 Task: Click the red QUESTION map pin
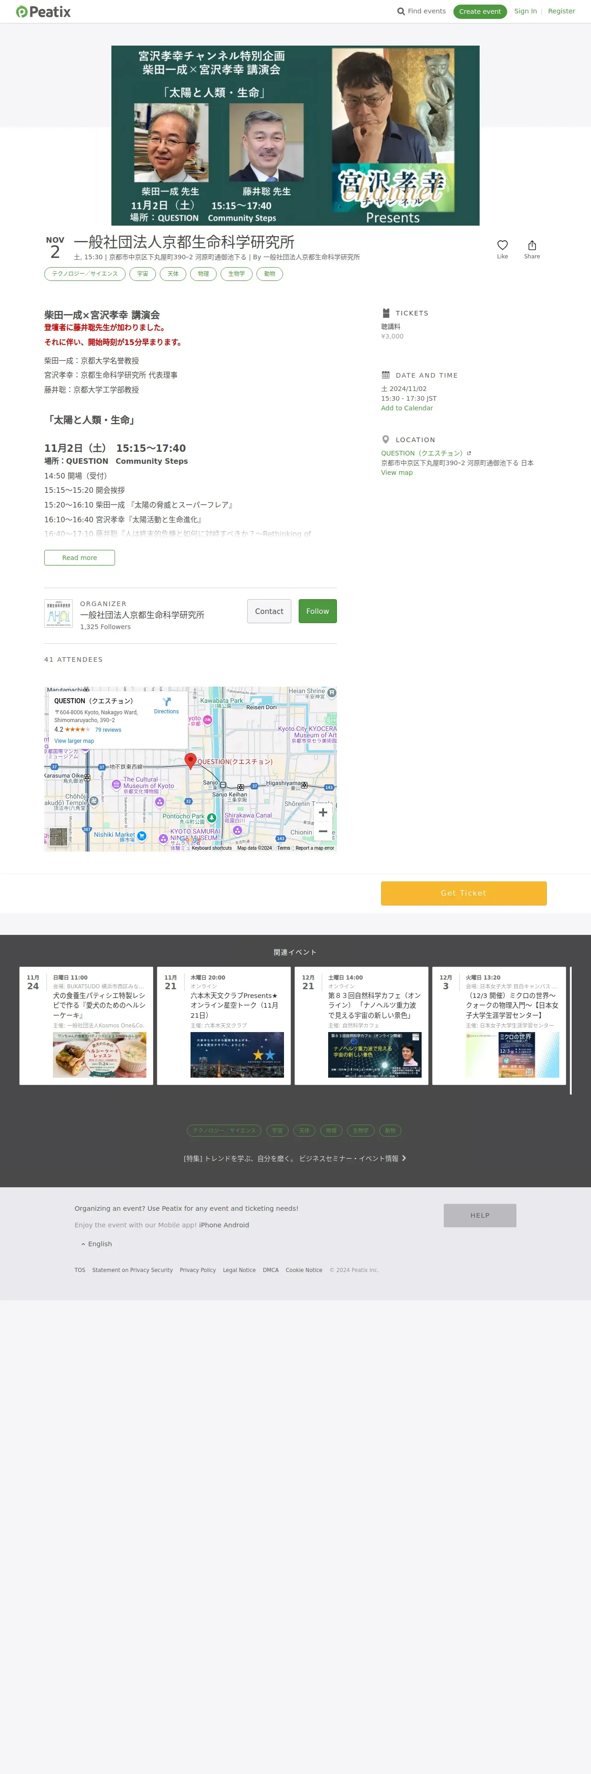pos(191,760)
